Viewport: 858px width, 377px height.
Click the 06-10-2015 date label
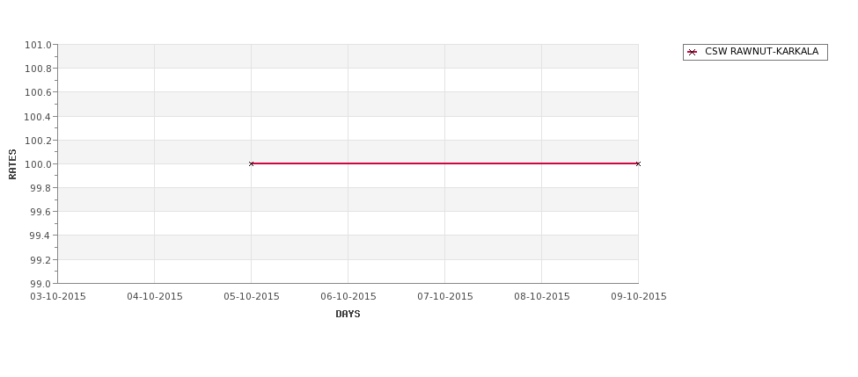pyautogui.click(x=348, y=297)
